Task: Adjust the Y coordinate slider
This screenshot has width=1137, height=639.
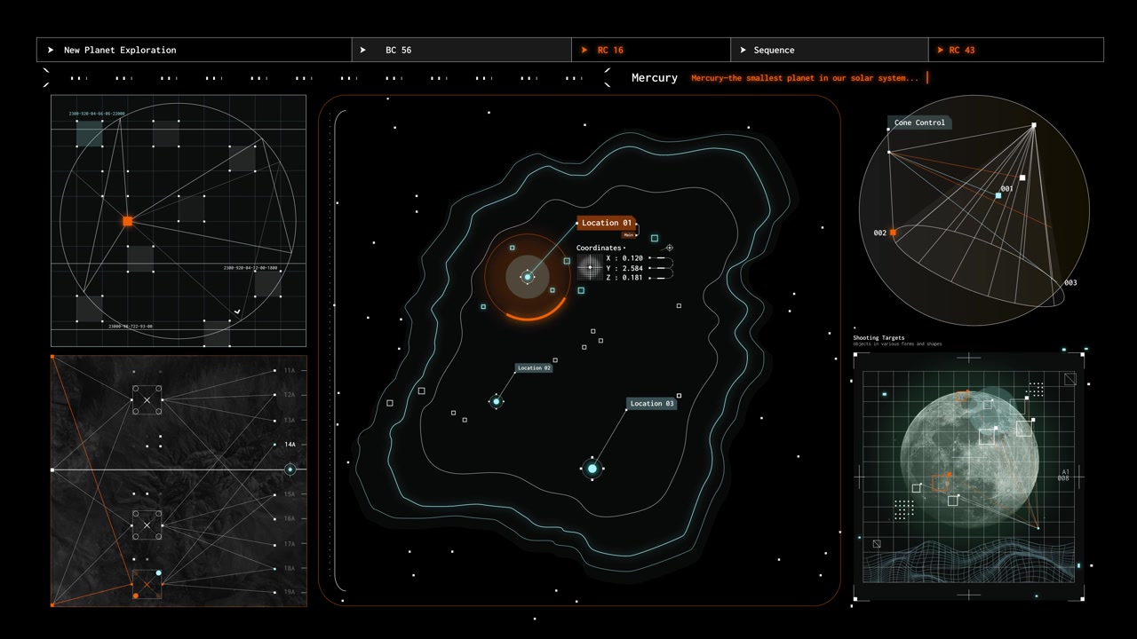Action: point(661,268)
